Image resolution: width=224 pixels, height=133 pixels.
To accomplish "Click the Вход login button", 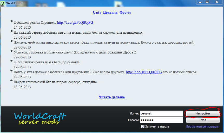I will 203,120.
